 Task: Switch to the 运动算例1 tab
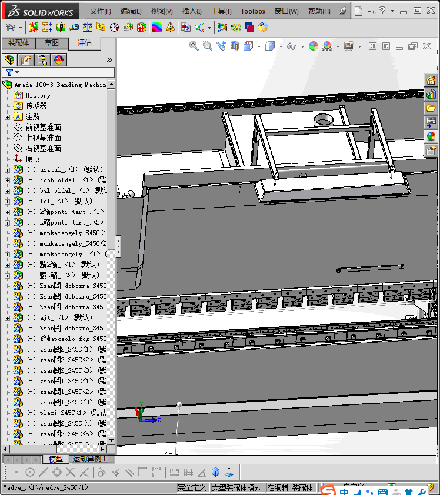coord(88,459)
